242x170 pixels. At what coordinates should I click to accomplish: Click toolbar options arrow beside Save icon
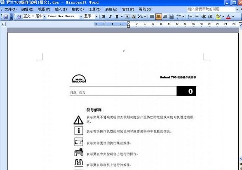(x=11, y=16)
